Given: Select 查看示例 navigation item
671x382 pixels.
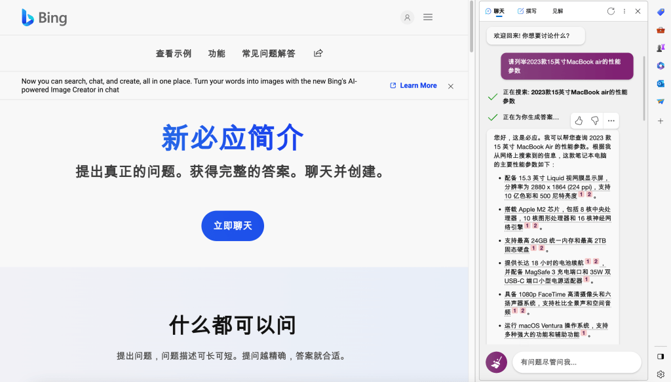Looking at the screenshot, I should point(173,54).
